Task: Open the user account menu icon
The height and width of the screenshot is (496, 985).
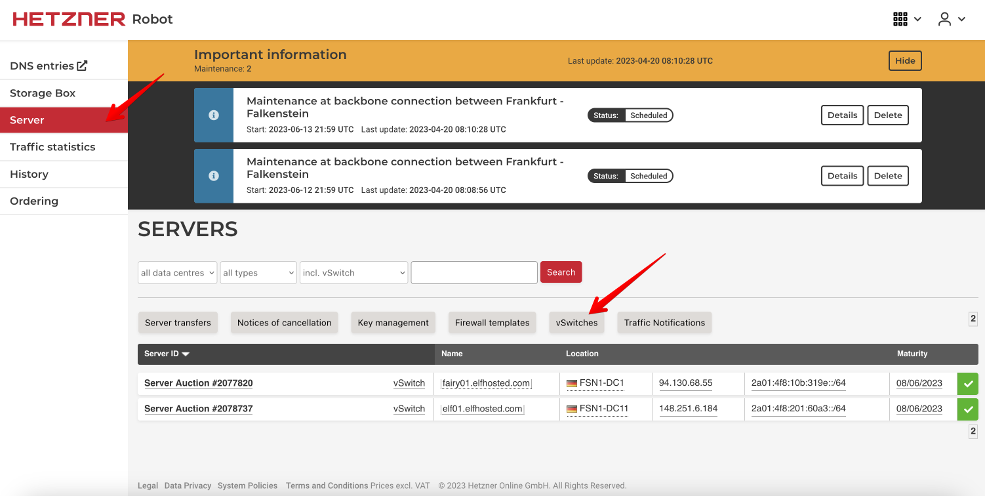Action: click(x=944, y=19)
